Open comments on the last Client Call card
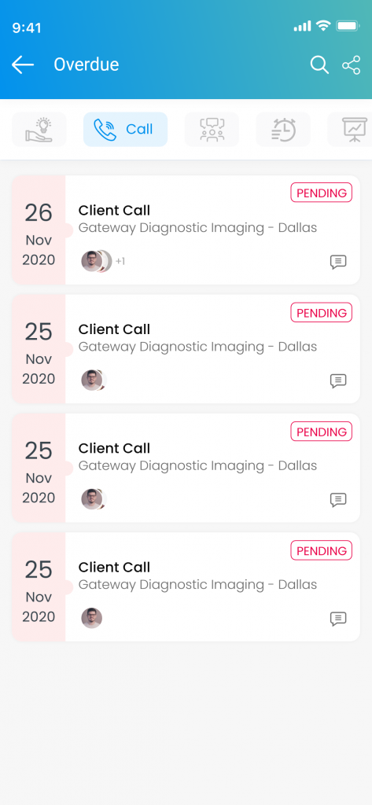372x805 pixels. [338, 619]
